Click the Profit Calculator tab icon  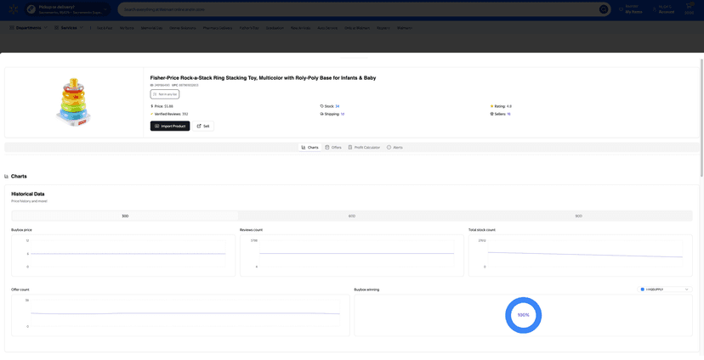[350, 148]
